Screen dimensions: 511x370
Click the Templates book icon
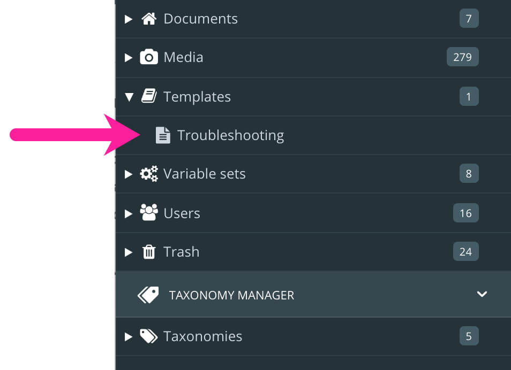149,96
